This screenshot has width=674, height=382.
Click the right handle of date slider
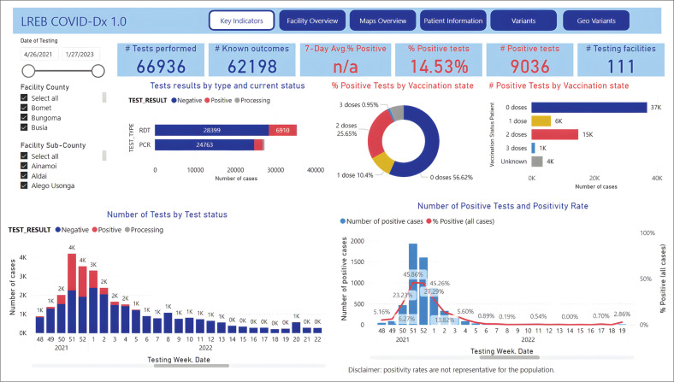[x=98, y=71]
